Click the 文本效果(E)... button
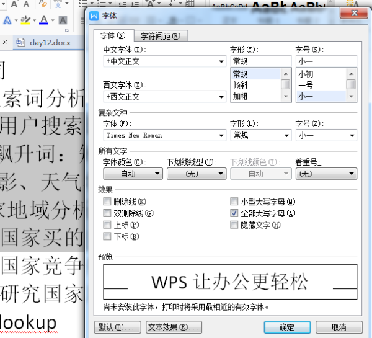Image resolution: width=372 pixels, height=338 pixels. [174, 327]
